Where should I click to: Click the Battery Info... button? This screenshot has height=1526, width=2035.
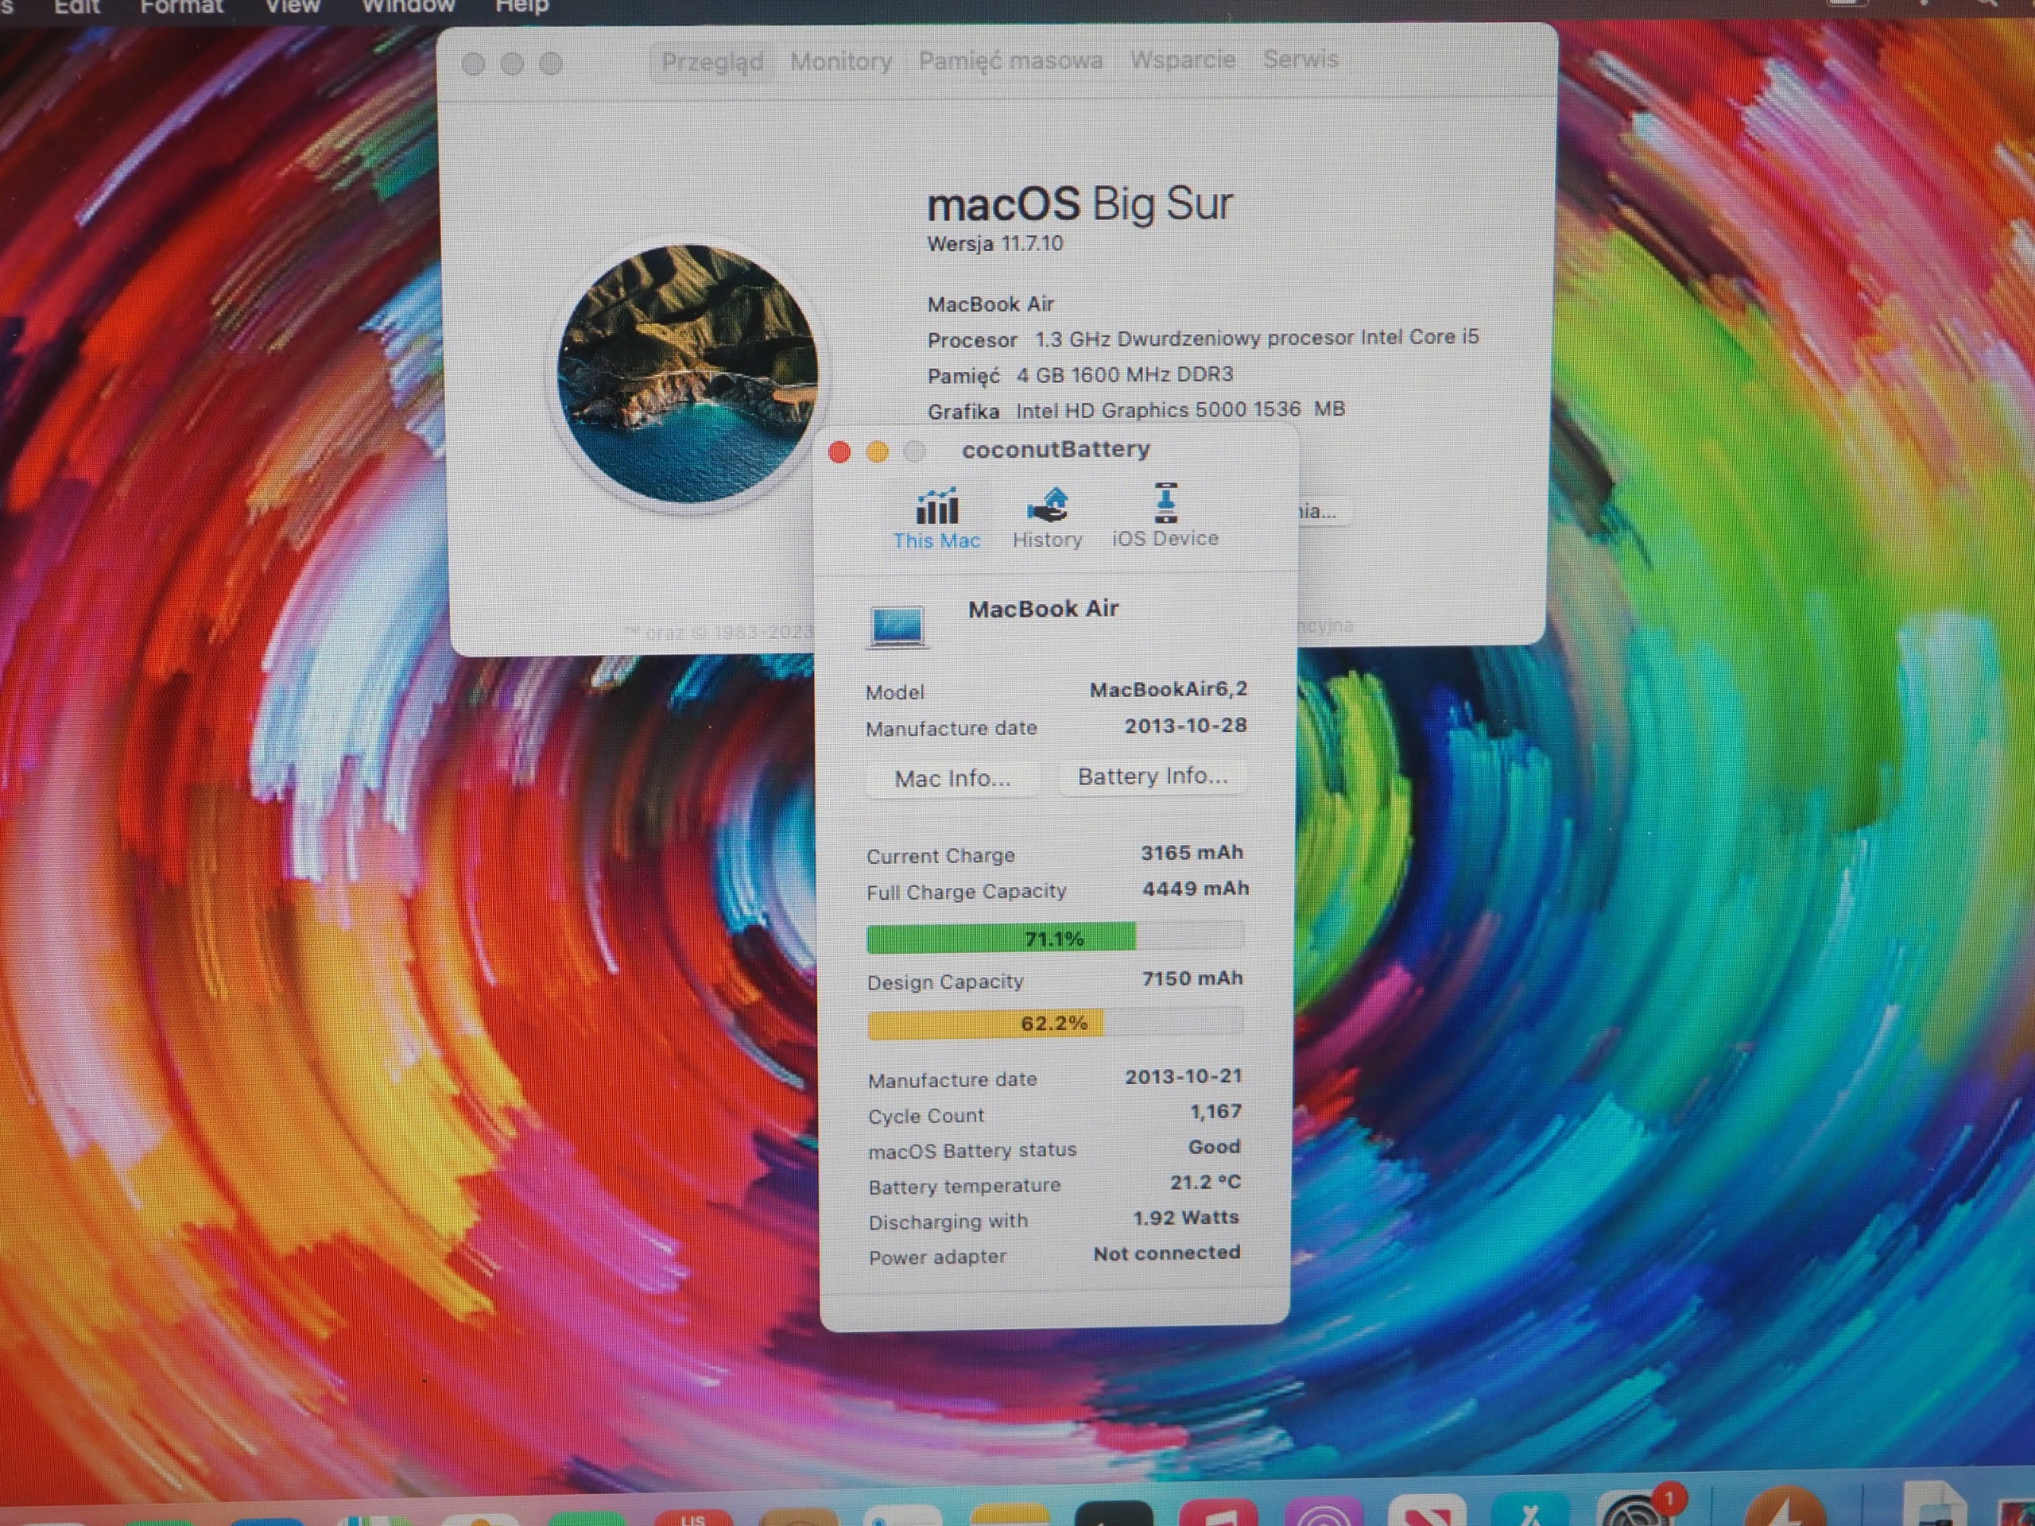point(1152,777)
